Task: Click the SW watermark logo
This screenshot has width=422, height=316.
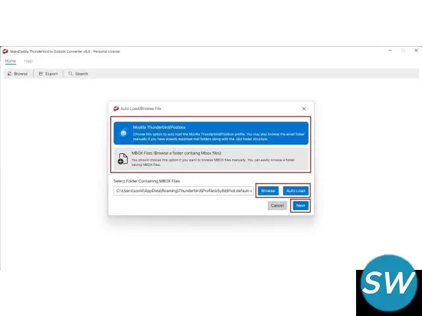Action: [x=390, y=286]
